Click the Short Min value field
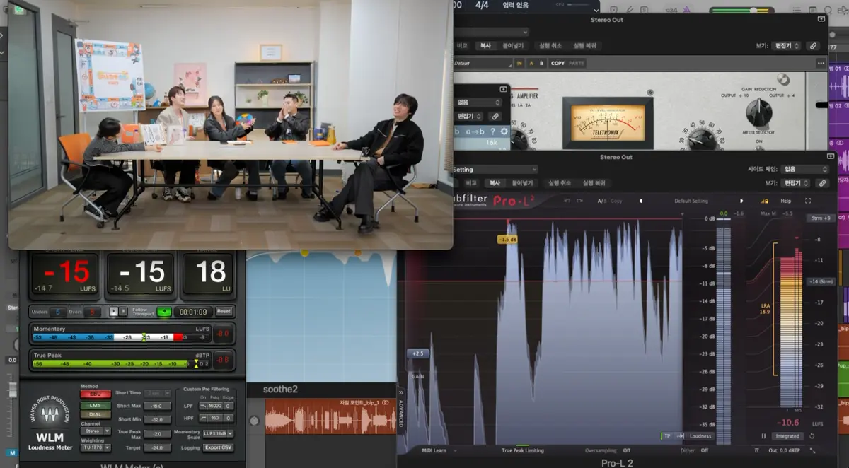The image size is (849, 468). [157, 419]
